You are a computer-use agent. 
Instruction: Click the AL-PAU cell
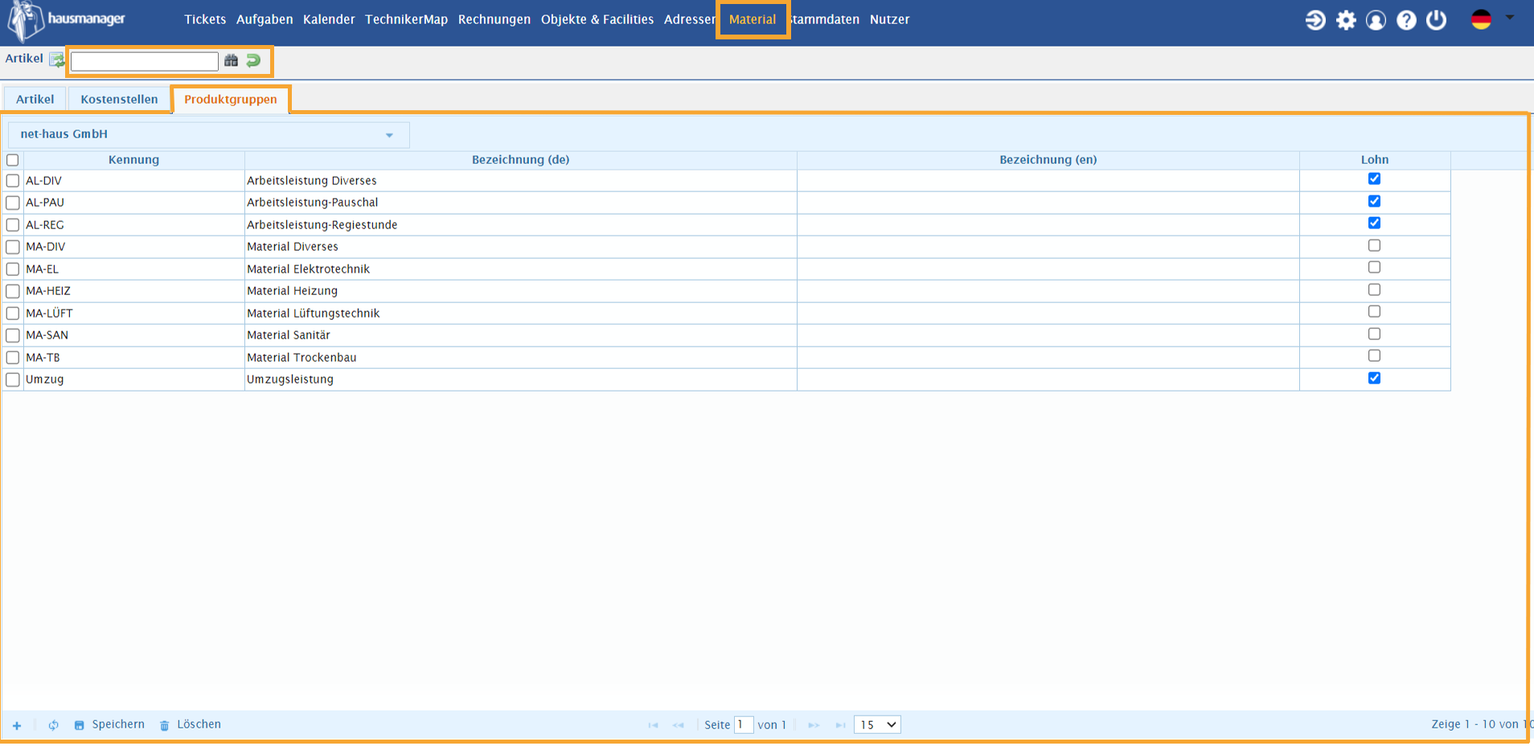click(133, 203)
